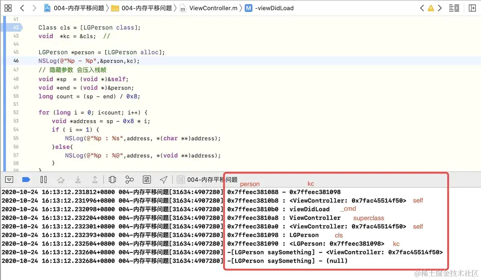481x280 pixels.
Task: Open the ViewController.m breadcrumb menu
Action: tap(208, 8)
